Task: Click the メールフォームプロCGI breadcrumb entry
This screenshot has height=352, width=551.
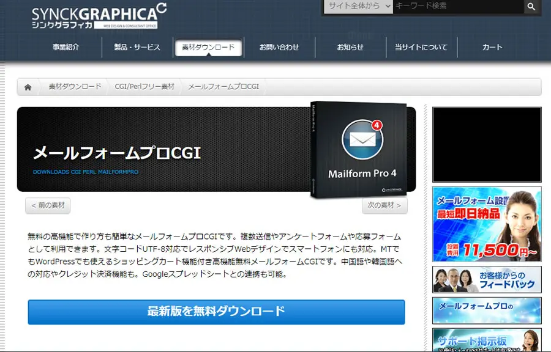Action: point(223,87)
